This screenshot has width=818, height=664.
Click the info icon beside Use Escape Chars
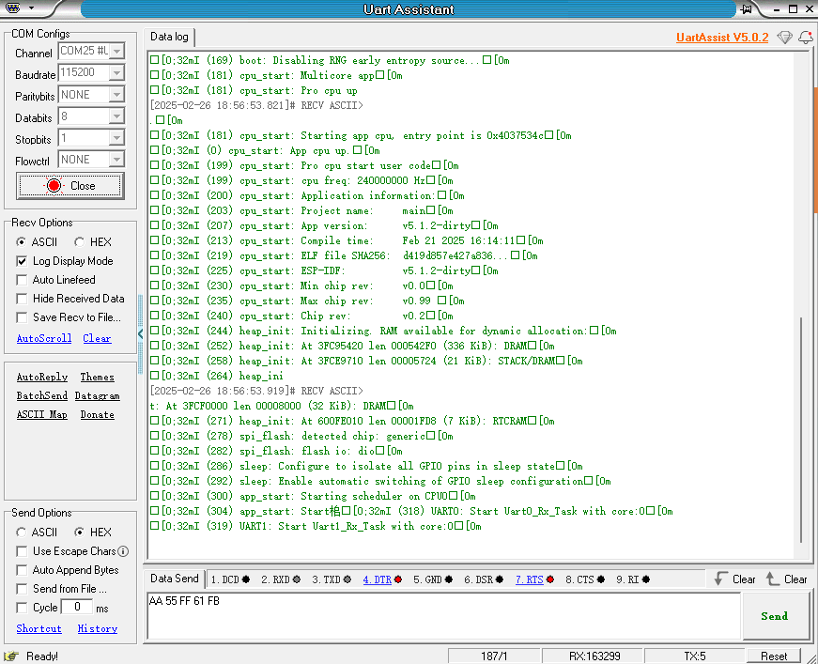[123, 551]
